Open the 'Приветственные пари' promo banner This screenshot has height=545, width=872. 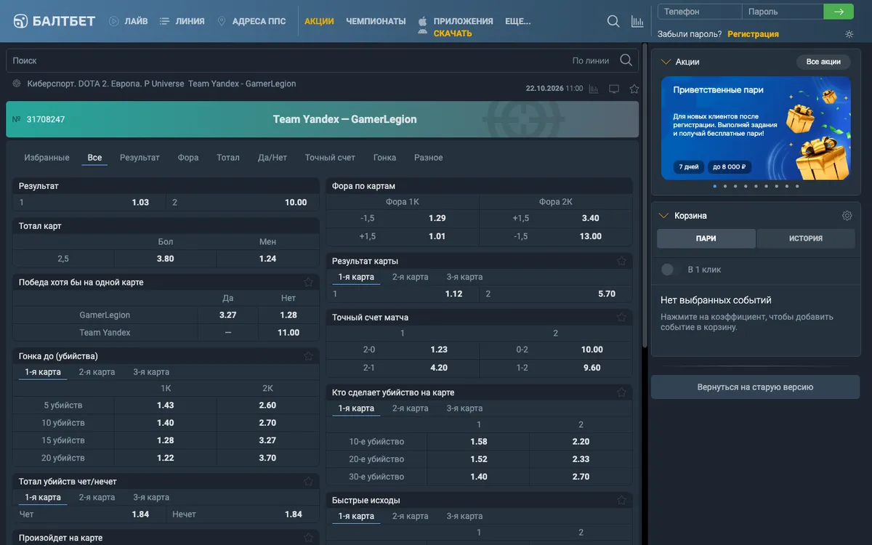click(756, 128)
